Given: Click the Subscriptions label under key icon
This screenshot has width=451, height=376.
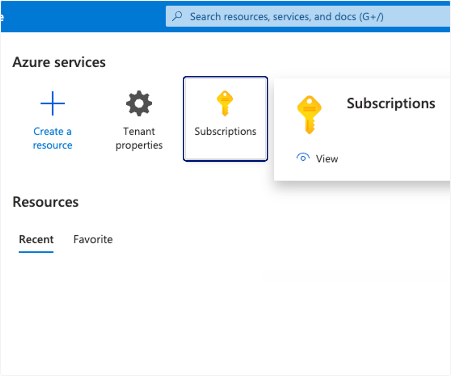Looking at the screenshot, I should [x=225, y=132].
